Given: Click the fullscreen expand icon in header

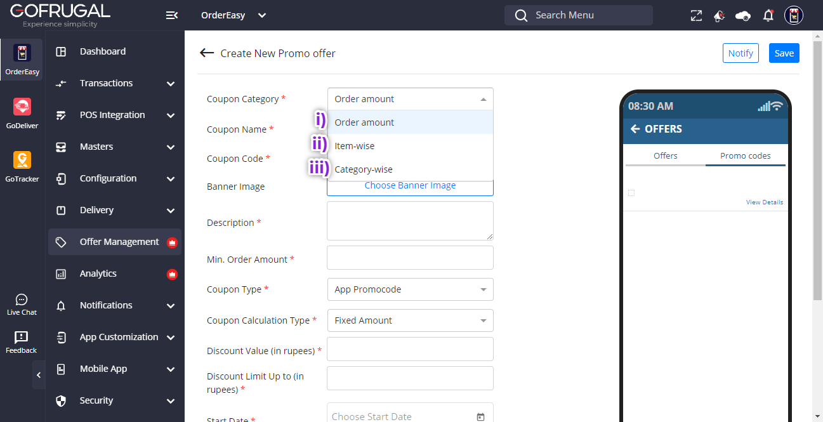Looking at the screenshot, I should click(696, 16).
